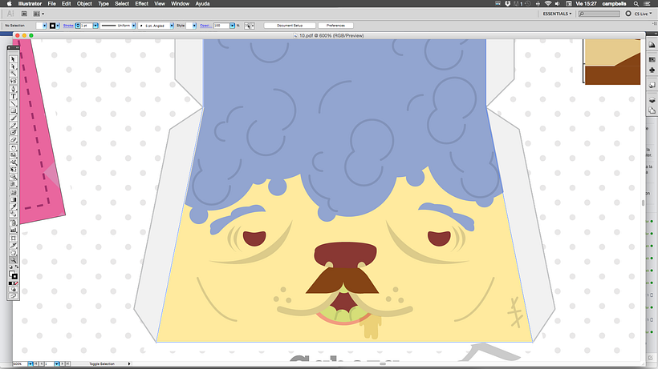Open the Layers panel icon in dock

[x=652, y=100]
